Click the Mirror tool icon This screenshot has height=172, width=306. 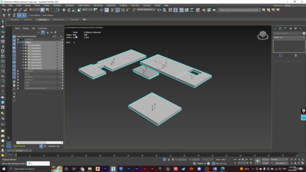click(x=159, y=10)
